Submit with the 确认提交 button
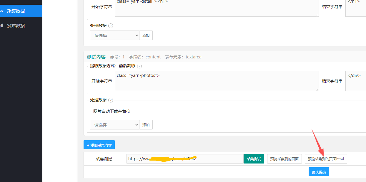 click(319, 172)
